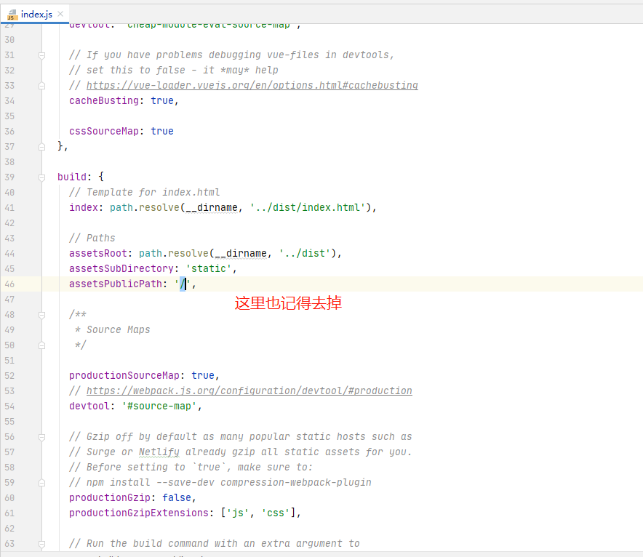Screen dimensions: 643x557
Task: Collapse the fold marker beside line 63
Action: coord(41,543)
